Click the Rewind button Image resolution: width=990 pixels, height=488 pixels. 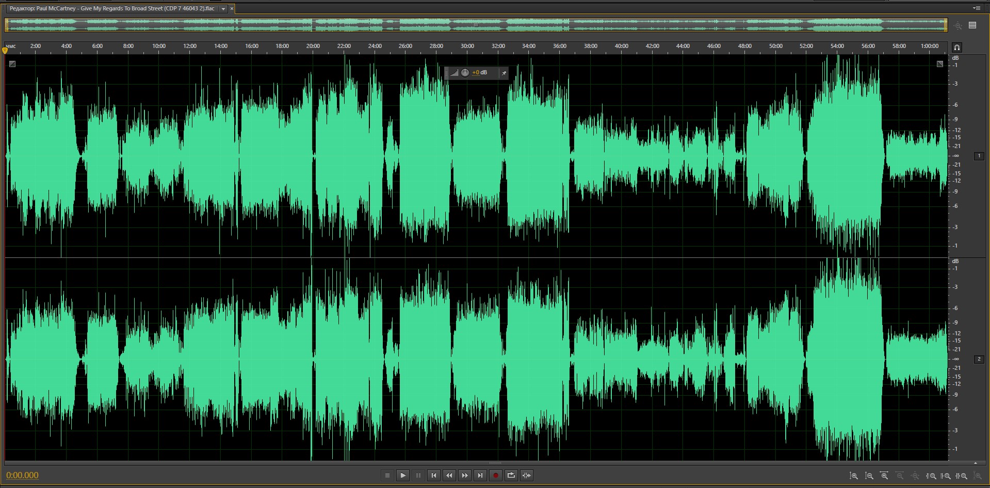[449, 475]
